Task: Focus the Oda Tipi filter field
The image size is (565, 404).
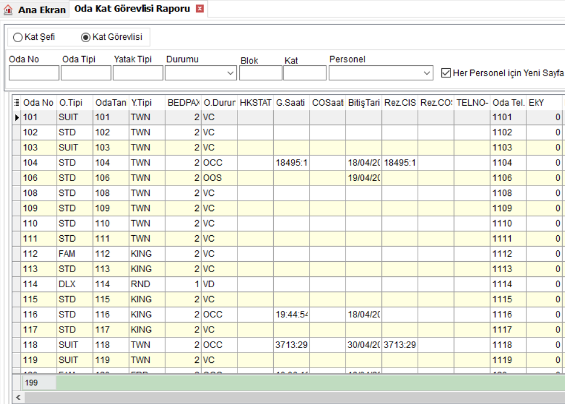Action: [x=86, y=73]
